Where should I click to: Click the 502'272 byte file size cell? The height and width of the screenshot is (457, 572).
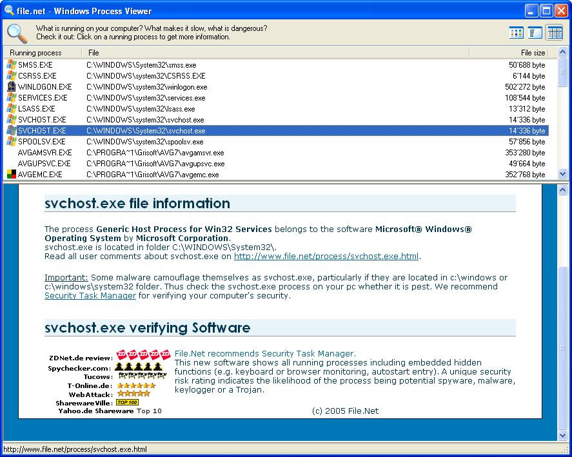click(525, 87)
